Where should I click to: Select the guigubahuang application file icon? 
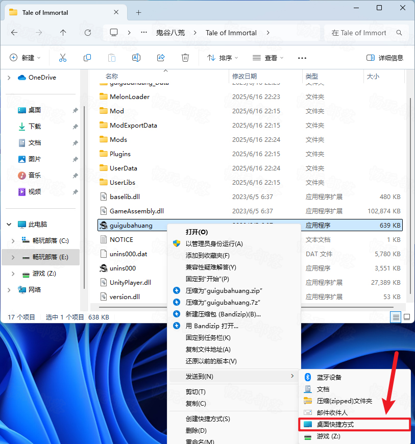[x=104, y=225]
